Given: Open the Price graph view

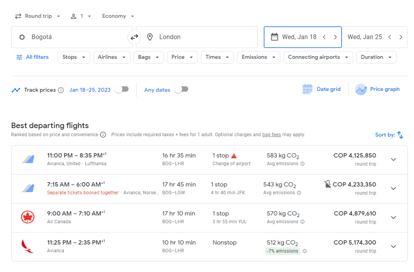Looking at the screenshot, I should coord(377,89).
